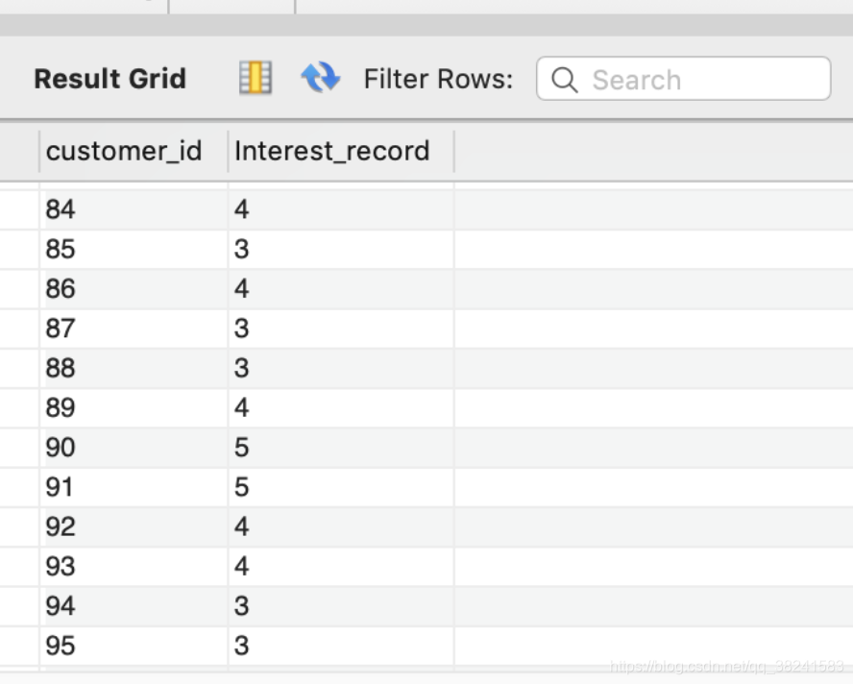Click Interest_record value in row 94
The width and height of the screenshot is (853, 684).
coord(341,607)
